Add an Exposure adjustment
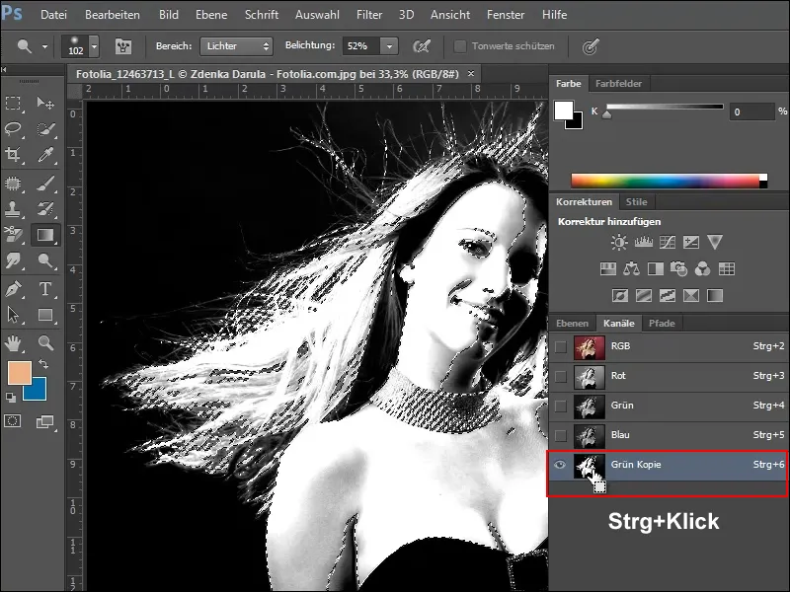 690,243
